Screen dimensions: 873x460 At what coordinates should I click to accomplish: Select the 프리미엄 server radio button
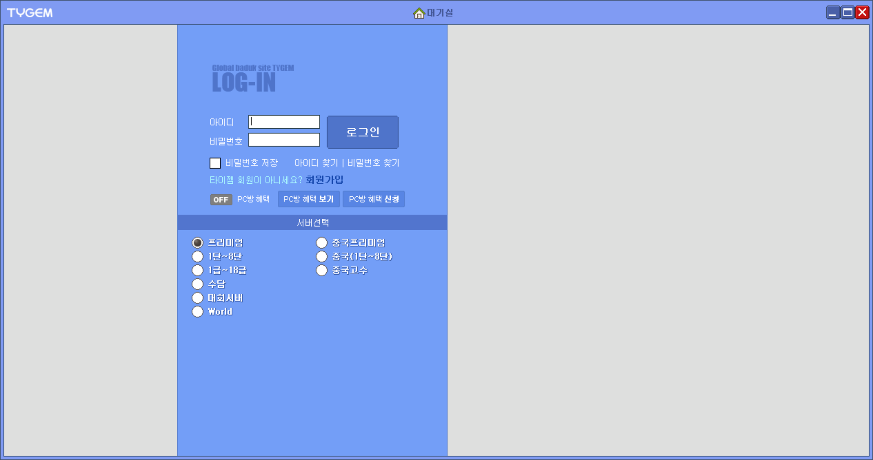coord(197,243)
